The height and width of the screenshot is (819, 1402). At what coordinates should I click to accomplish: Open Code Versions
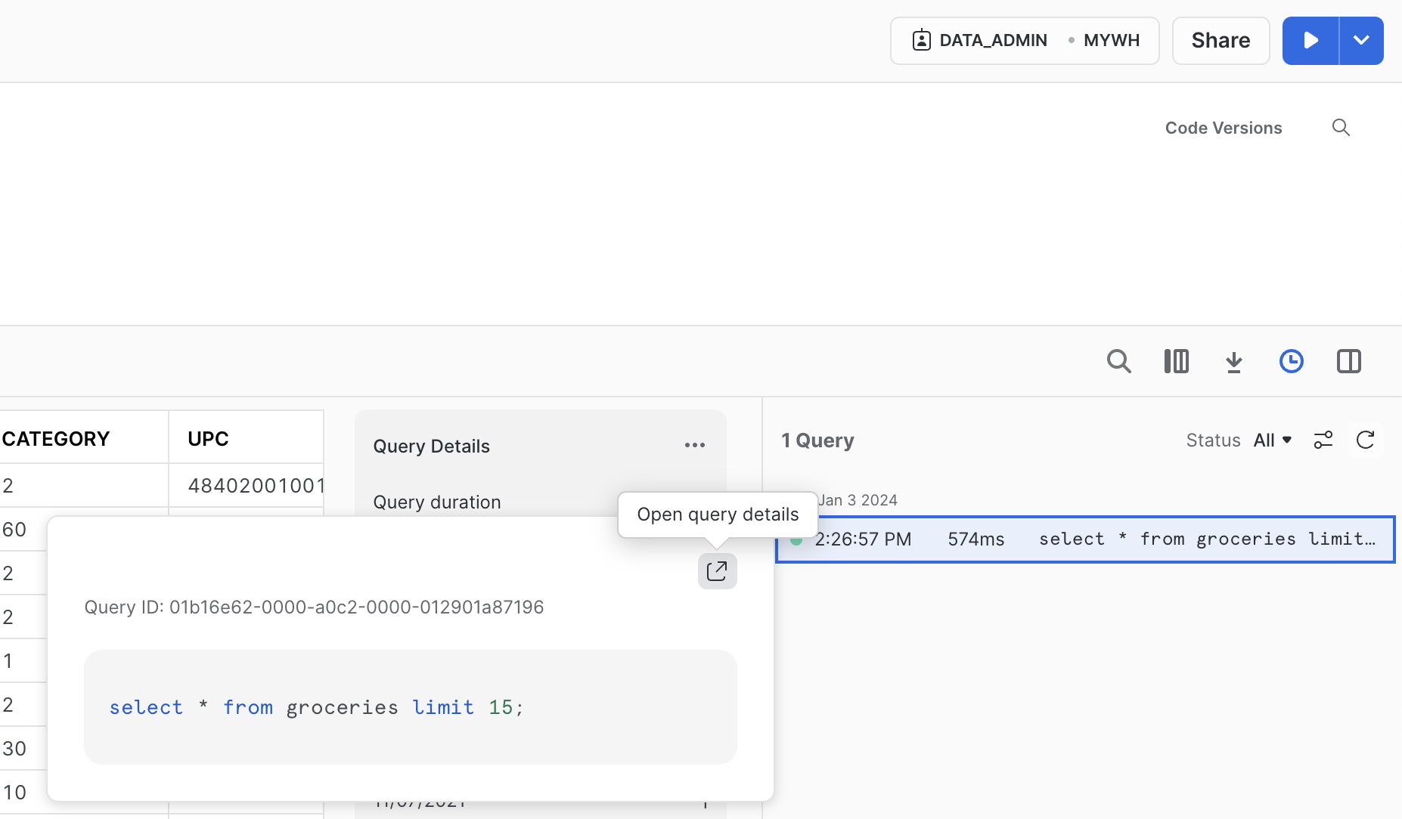point(1223,127)
